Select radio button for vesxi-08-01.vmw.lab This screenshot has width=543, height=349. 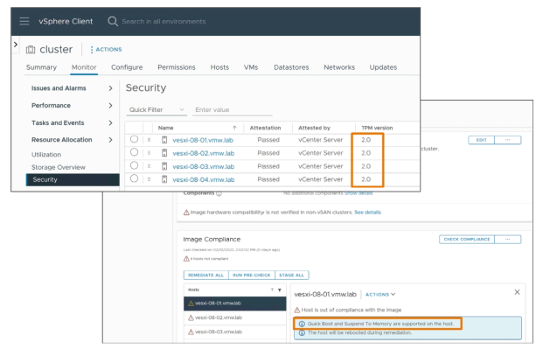(134, 139)
